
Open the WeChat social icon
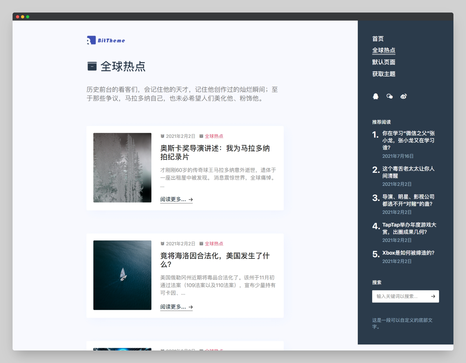tap(390, 96)
